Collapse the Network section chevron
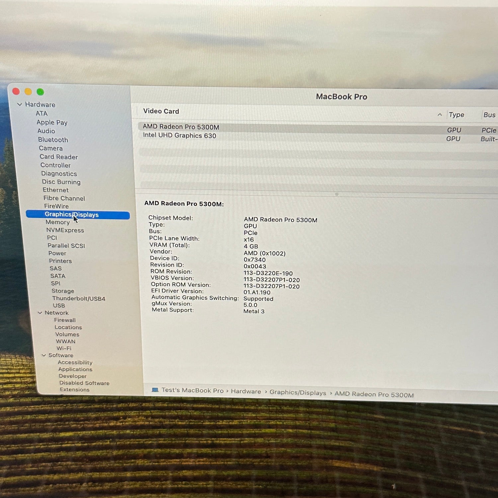498x498 pixels. point(40,313)
